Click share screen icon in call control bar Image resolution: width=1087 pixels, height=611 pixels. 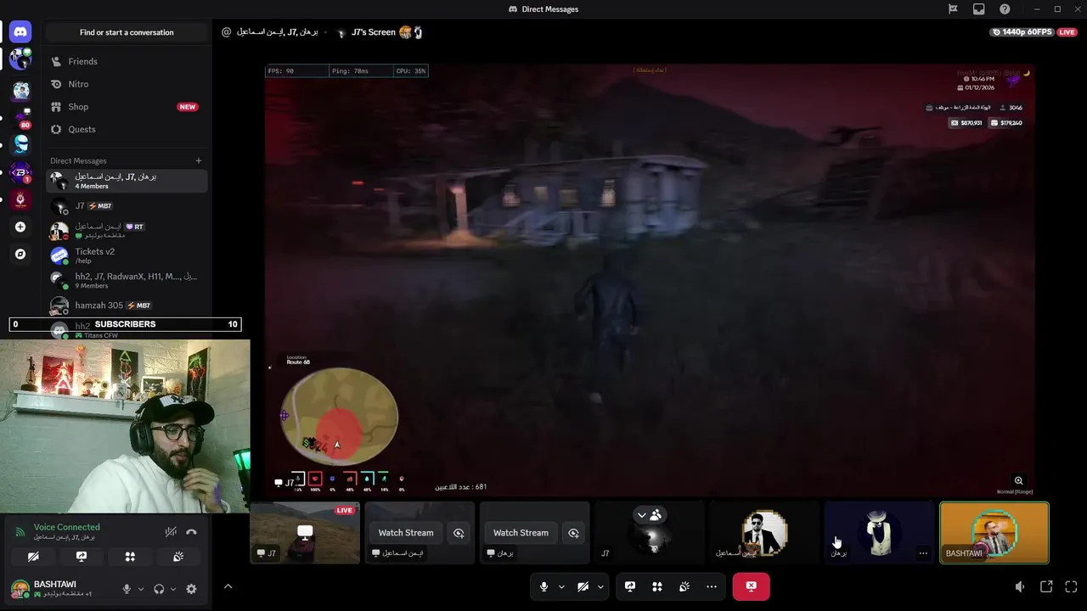pyautogui.click(x=630, y=586)
